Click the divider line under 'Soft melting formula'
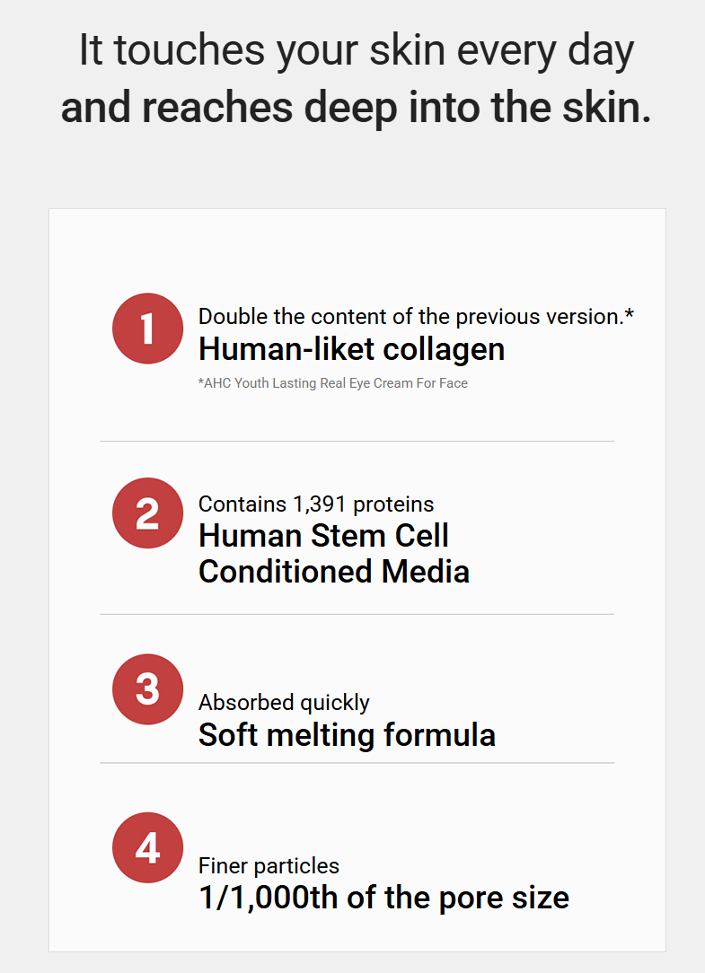The height and width of the screenshot is (973, 705). pyautogui.click(x=357, y=763)
